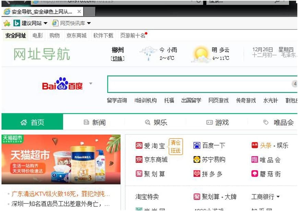Image resolution: width=298 pixels, height=211 pixels.
Task: Click the 郴州 city name
Action: 118,50
